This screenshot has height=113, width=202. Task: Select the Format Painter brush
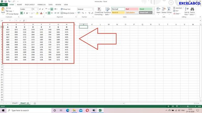tap(12, 14)
